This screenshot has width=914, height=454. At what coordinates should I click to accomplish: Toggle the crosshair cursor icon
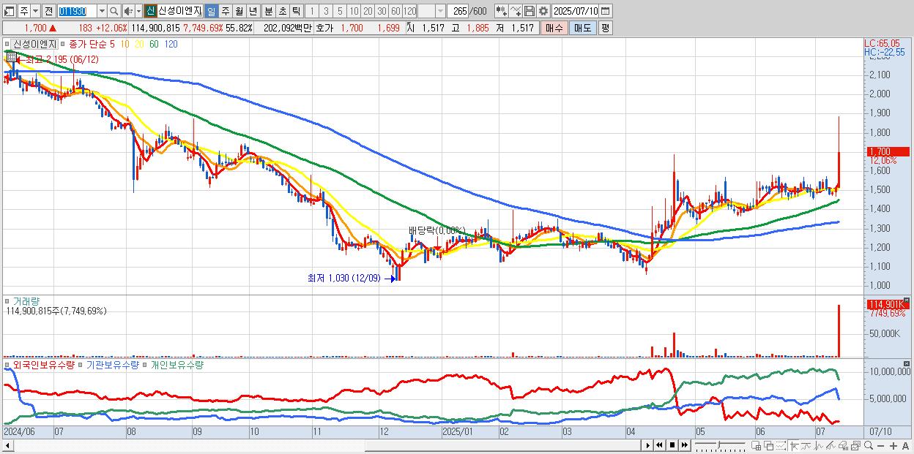(x=794, y=445)
